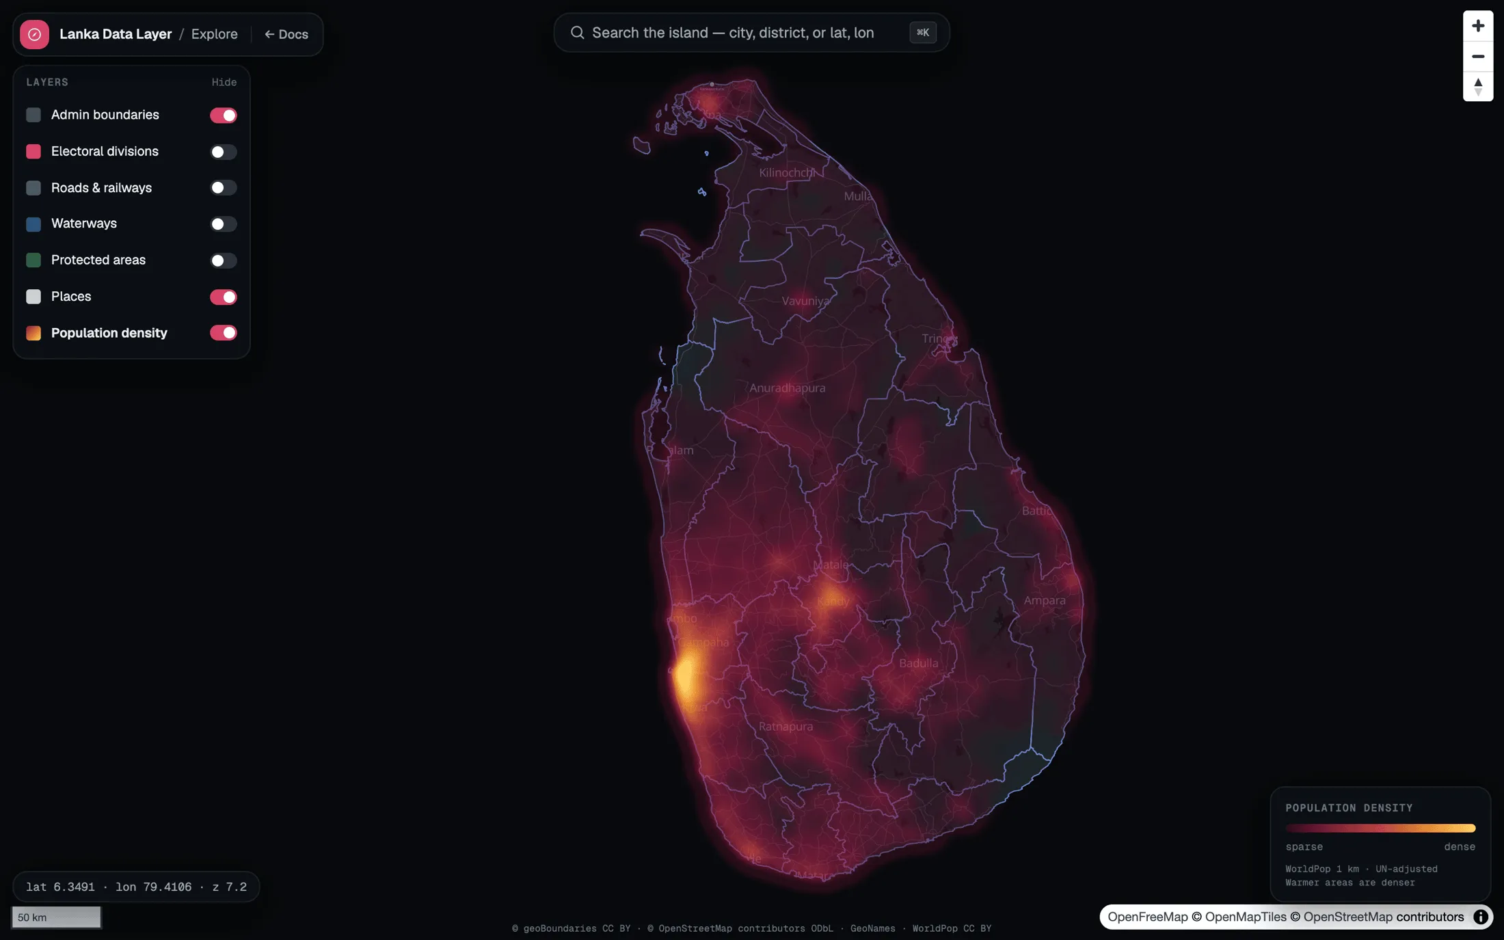Open the Explore breadcrumb
The image size is (1504, 940).
coord(215,34)
